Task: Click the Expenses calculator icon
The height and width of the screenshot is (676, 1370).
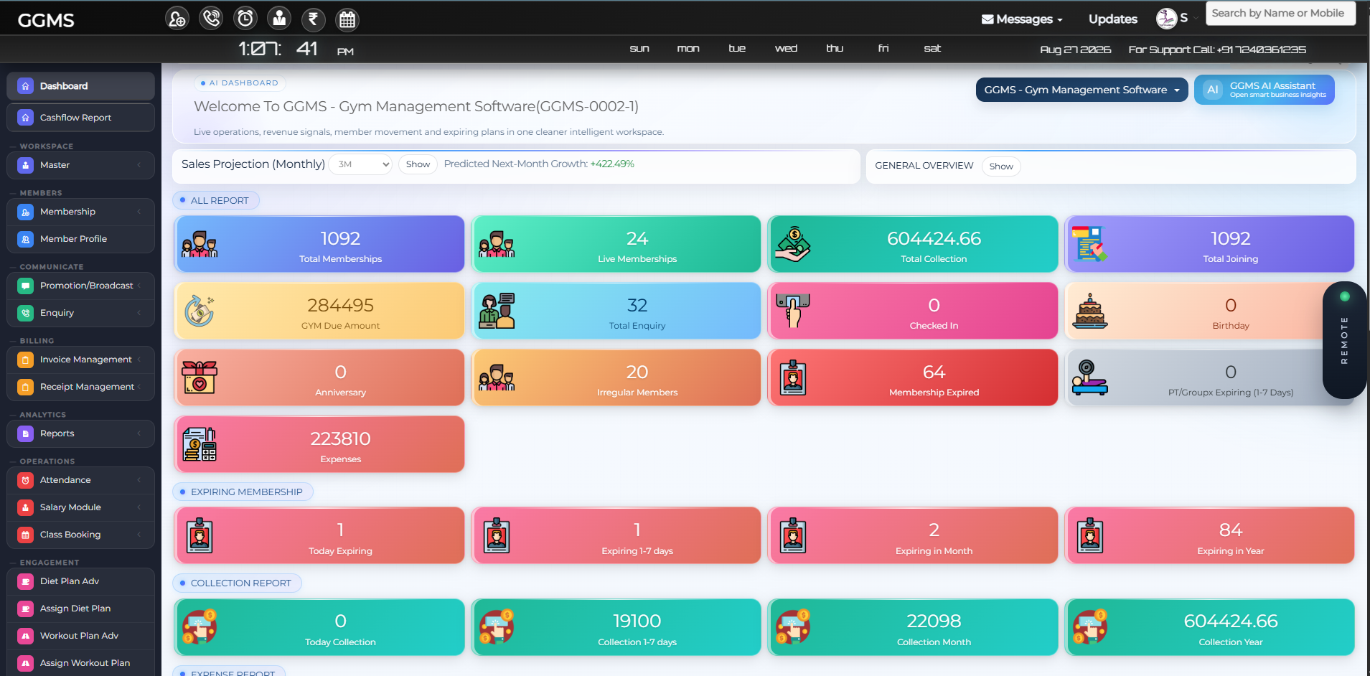Action: (200, 444)
